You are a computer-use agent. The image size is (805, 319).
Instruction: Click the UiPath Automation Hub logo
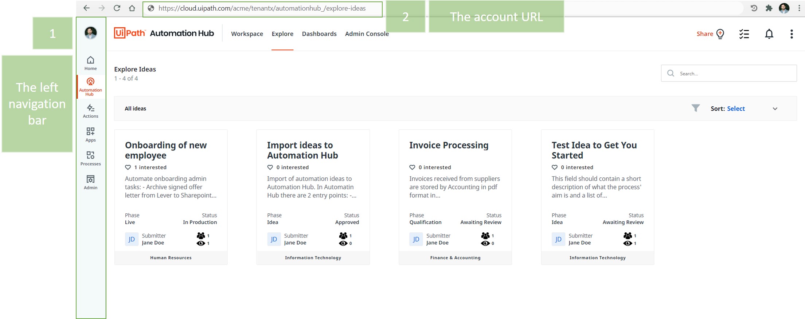(x=164, y=33)
